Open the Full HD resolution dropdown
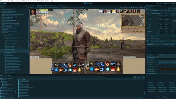Screen dimensions: 176x99 54,8
